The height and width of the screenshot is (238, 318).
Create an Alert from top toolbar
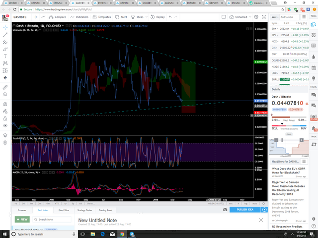[x=121, y=17]
